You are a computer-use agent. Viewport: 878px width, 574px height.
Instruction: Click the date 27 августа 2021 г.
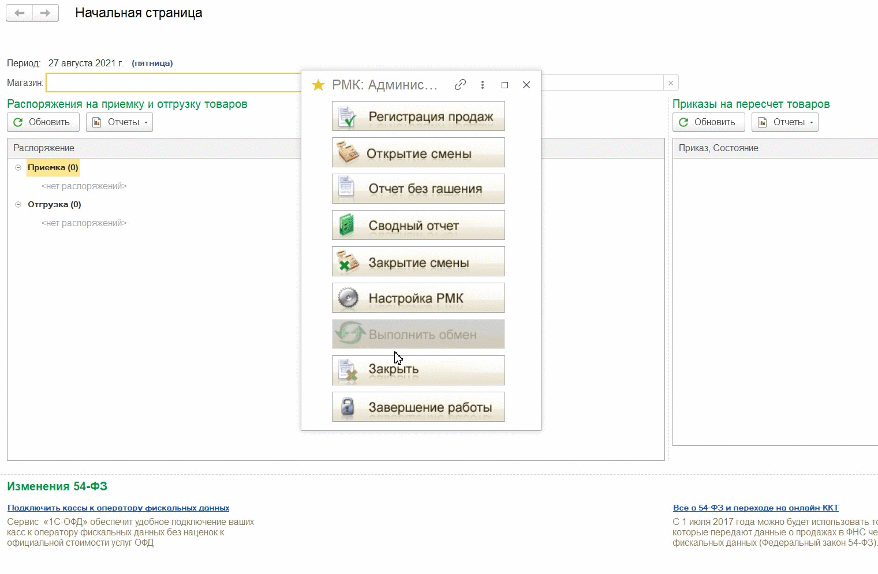click(x=86, y=63)
